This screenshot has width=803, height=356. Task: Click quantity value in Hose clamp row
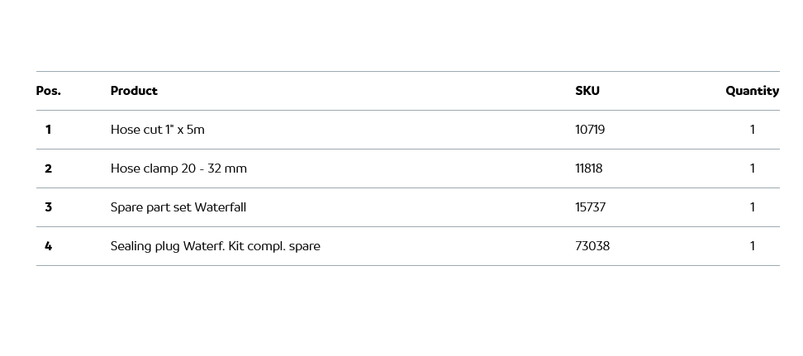[x=752, y=169]
